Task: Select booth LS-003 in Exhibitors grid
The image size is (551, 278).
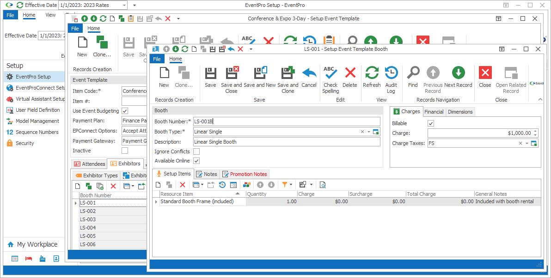Action: pyautogui.click(x=112, y=219)
